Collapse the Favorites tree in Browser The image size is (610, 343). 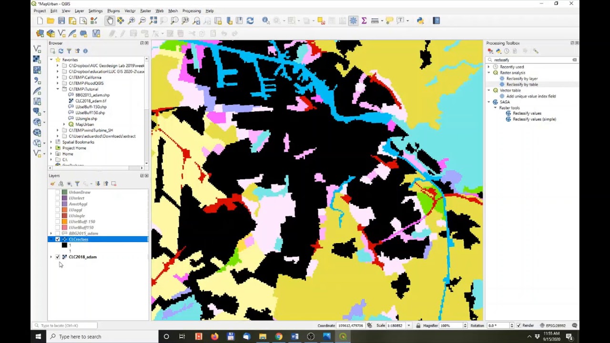51,60
